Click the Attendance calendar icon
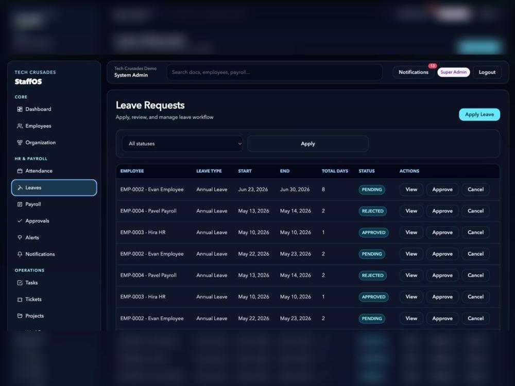Viewport: 515px width, 386px height. [x=20, y=171]
